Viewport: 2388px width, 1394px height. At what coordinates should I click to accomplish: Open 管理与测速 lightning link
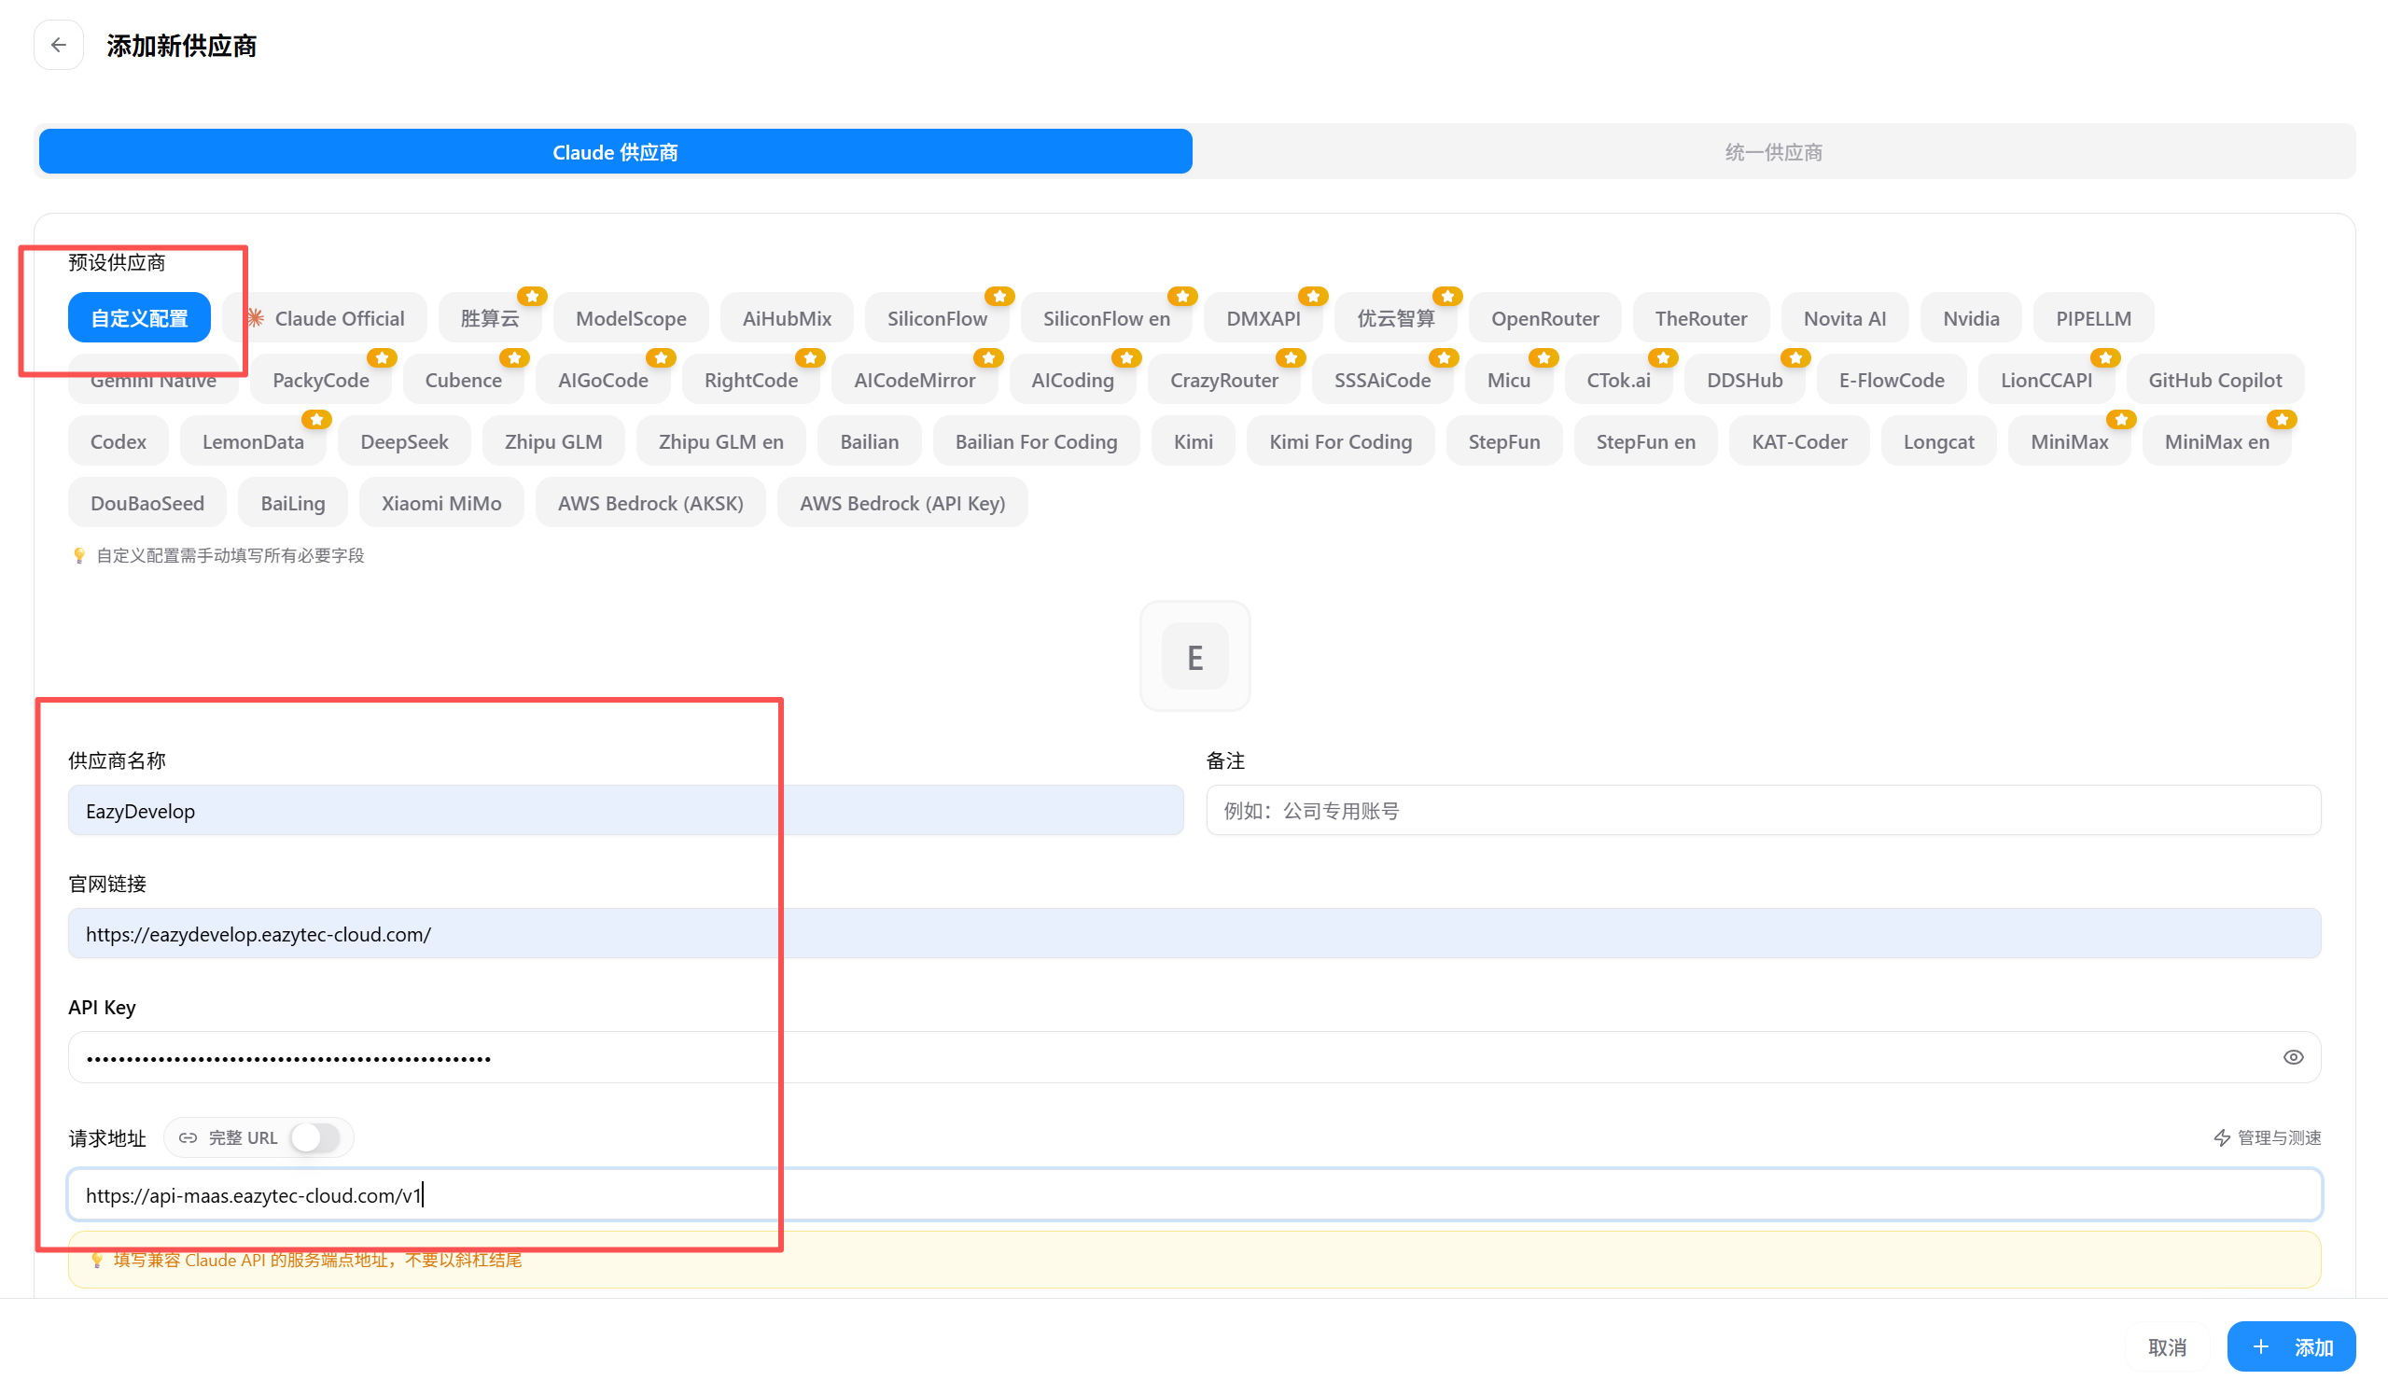pyautogui.click(x=2267, y=1137)
